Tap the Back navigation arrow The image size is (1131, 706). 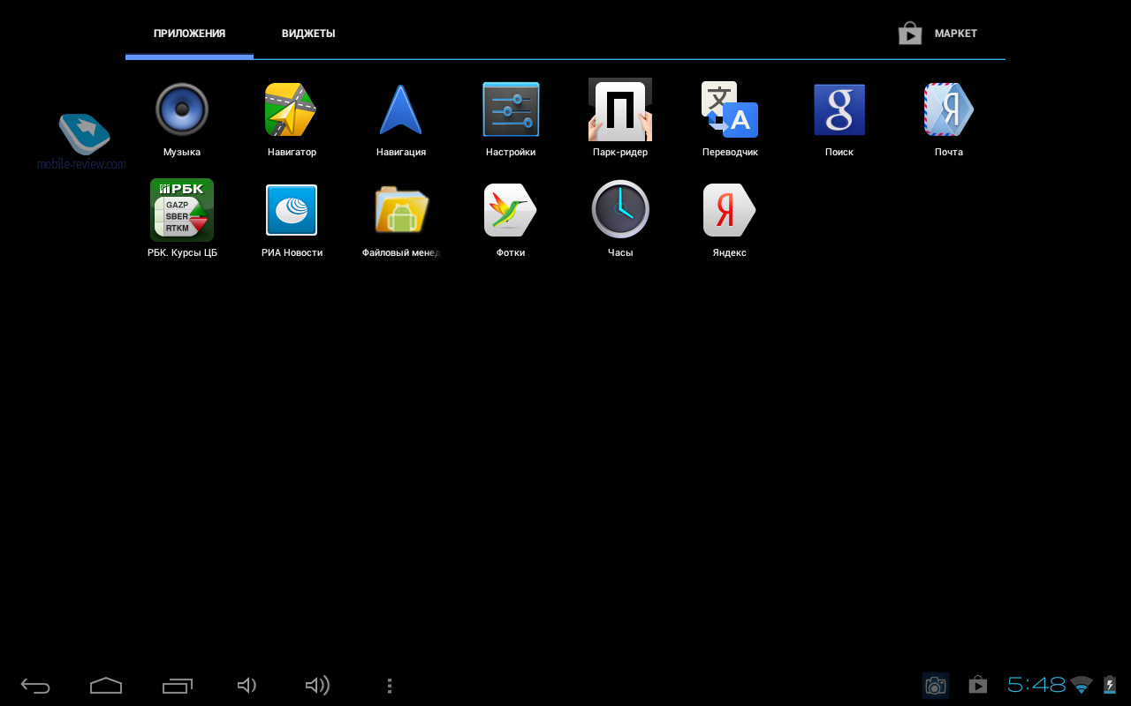(36, 686)
